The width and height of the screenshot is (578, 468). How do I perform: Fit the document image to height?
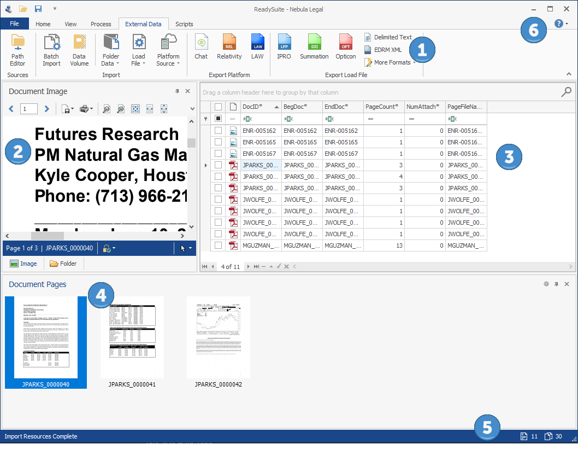pyautogui.click(x=164, y=109)
